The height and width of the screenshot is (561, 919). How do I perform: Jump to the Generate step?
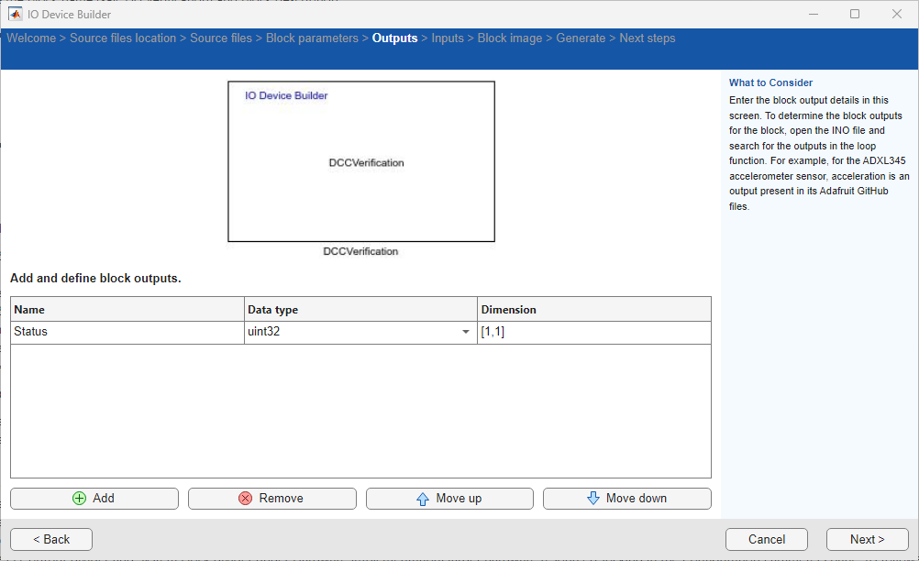(581, 38)
